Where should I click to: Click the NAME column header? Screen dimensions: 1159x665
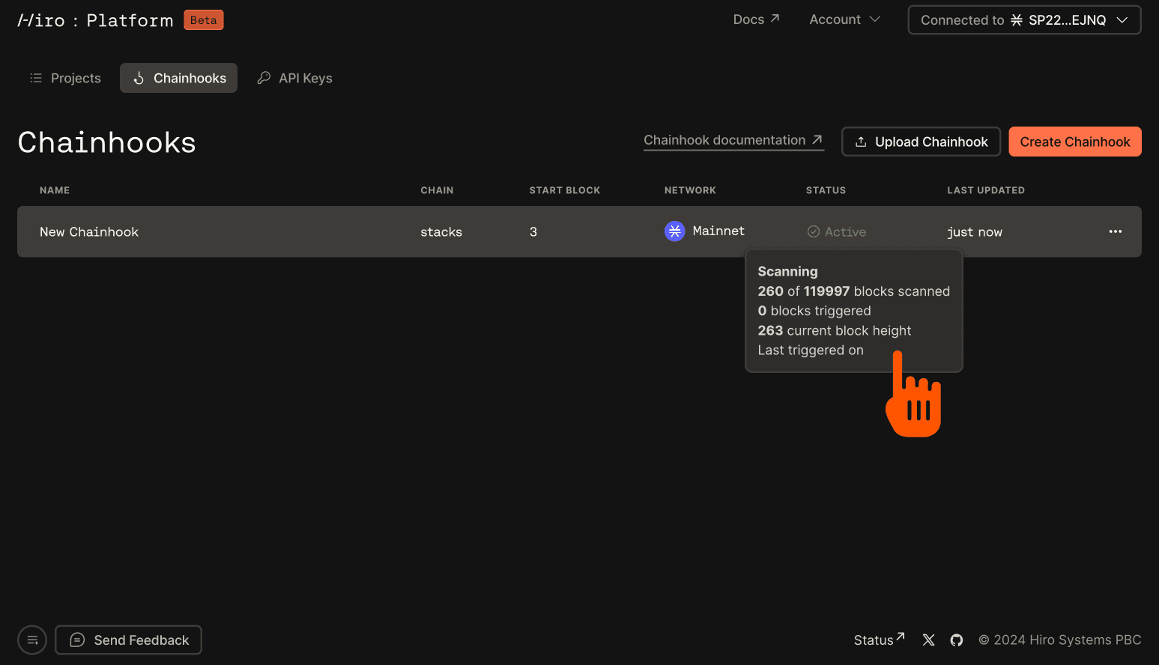[55, 190]
